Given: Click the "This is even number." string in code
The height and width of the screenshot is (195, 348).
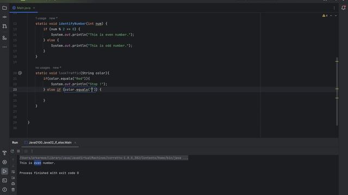Looking at the screenshot, I should click(x=109, y=35).
